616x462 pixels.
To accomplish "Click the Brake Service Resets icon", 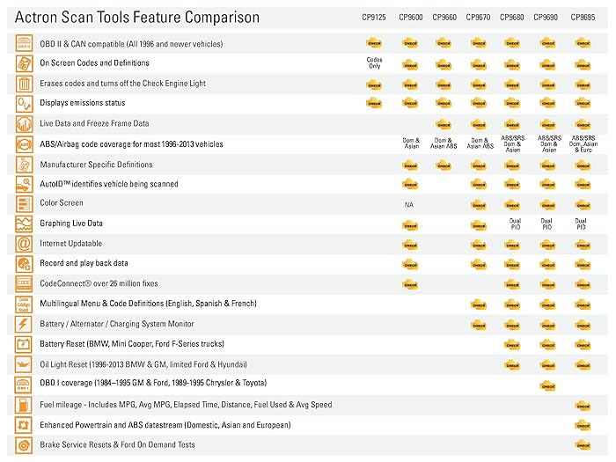I will click(24, 444).
